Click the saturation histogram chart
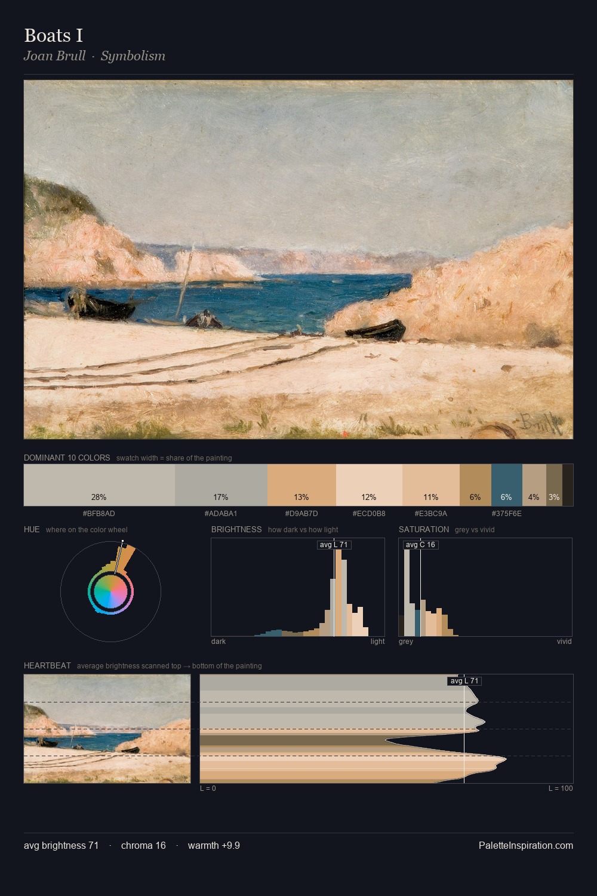Screen dimensions: 597x896 pyautogui.click(x=485, y=587)
